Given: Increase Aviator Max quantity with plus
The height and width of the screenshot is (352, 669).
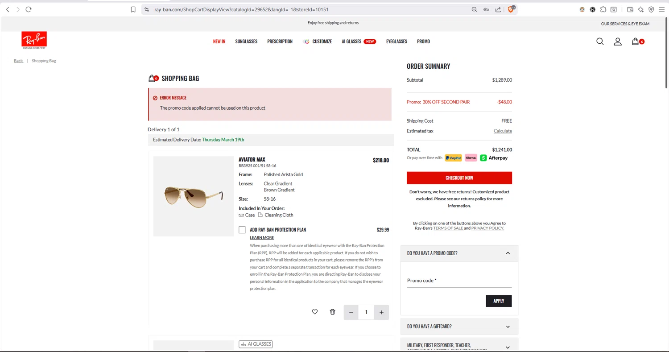Looking at the screenshot, I should (381, 312).
